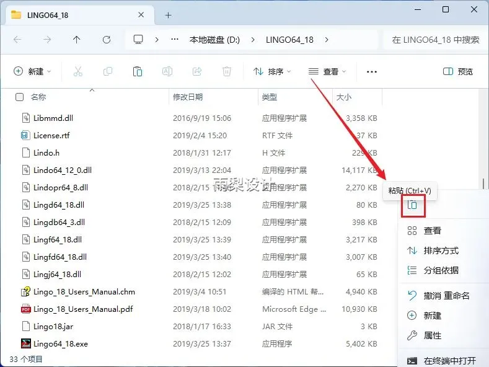Screen dimensions: 489x367
Task: Close the LINGO64_18 tab
Action: pos(141,15)
